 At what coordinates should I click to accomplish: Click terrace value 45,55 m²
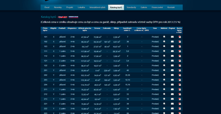tap(98, 90)
